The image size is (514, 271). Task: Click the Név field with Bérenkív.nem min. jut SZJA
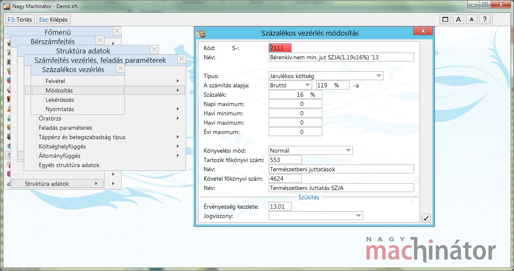pos(341,57)
